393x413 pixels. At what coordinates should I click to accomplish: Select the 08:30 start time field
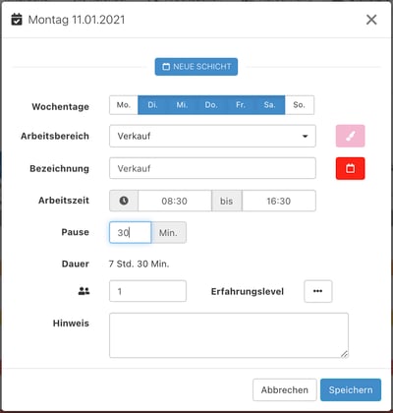[175, 201]
